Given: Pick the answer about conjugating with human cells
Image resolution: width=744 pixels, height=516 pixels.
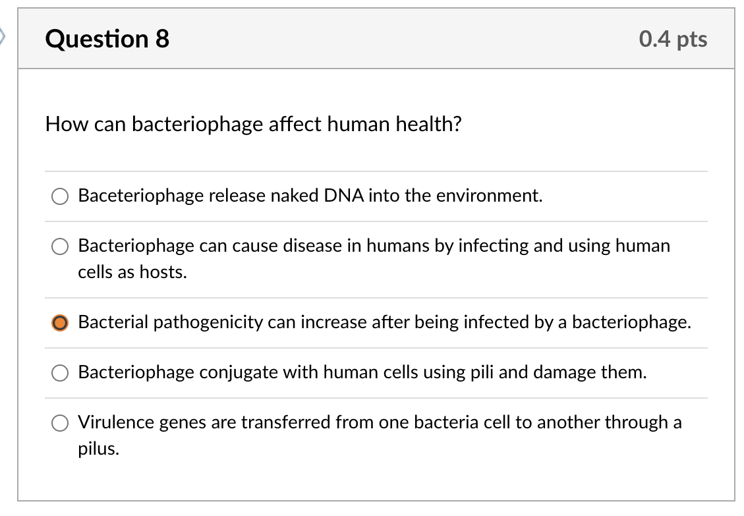Looking at the screenshot, I should [59, 373].
